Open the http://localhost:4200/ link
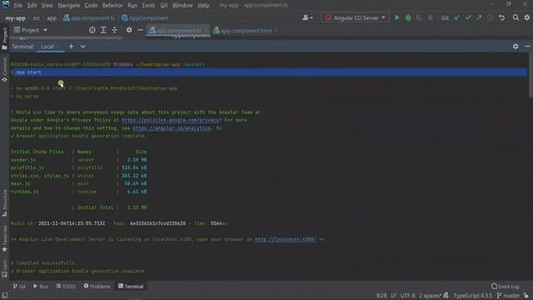533x300 pixels. (x=285, y=239)
